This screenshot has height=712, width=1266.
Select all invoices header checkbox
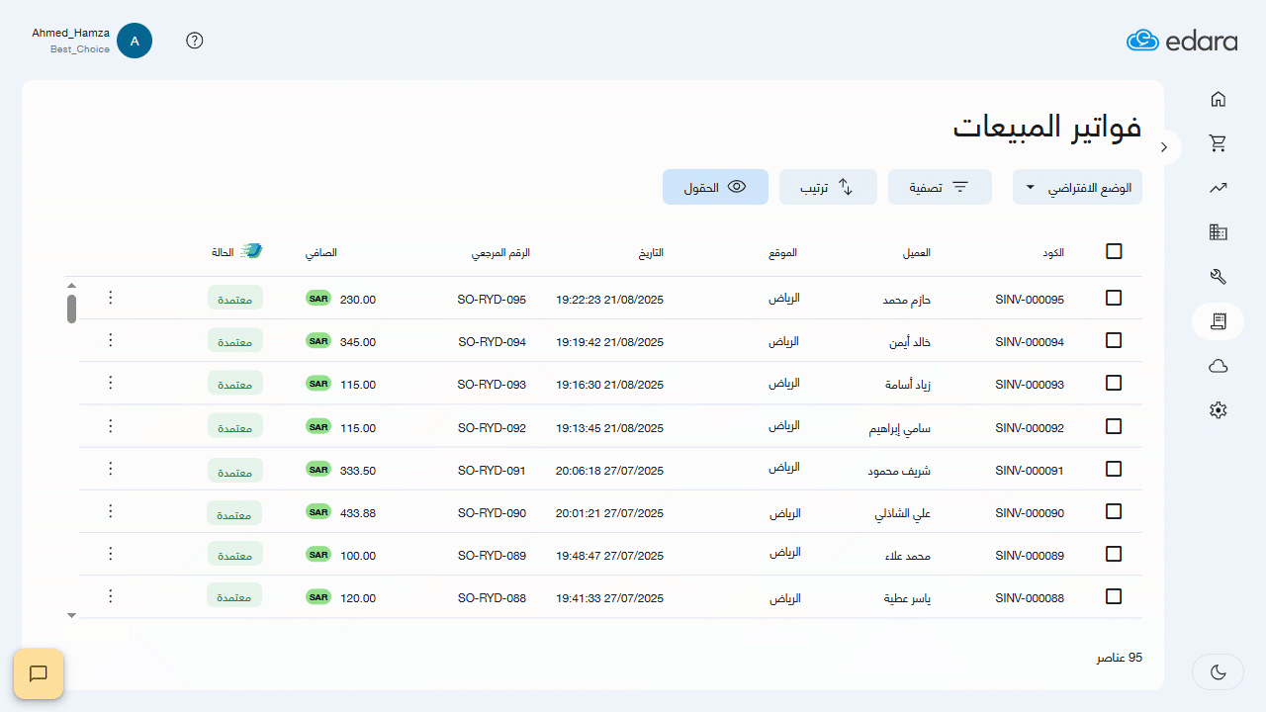click(x=1114, y=251)
